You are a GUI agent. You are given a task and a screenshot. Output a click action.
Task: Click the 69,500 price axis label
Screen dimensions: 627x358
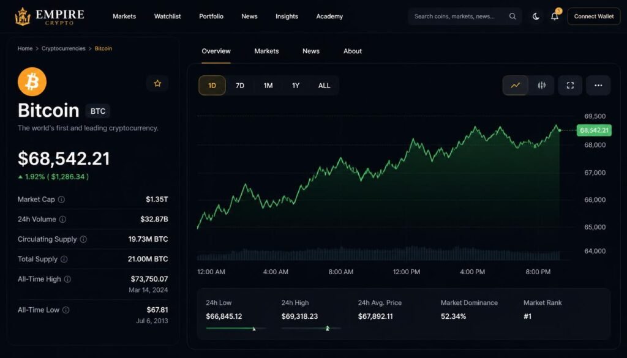(x=595, y=116)
